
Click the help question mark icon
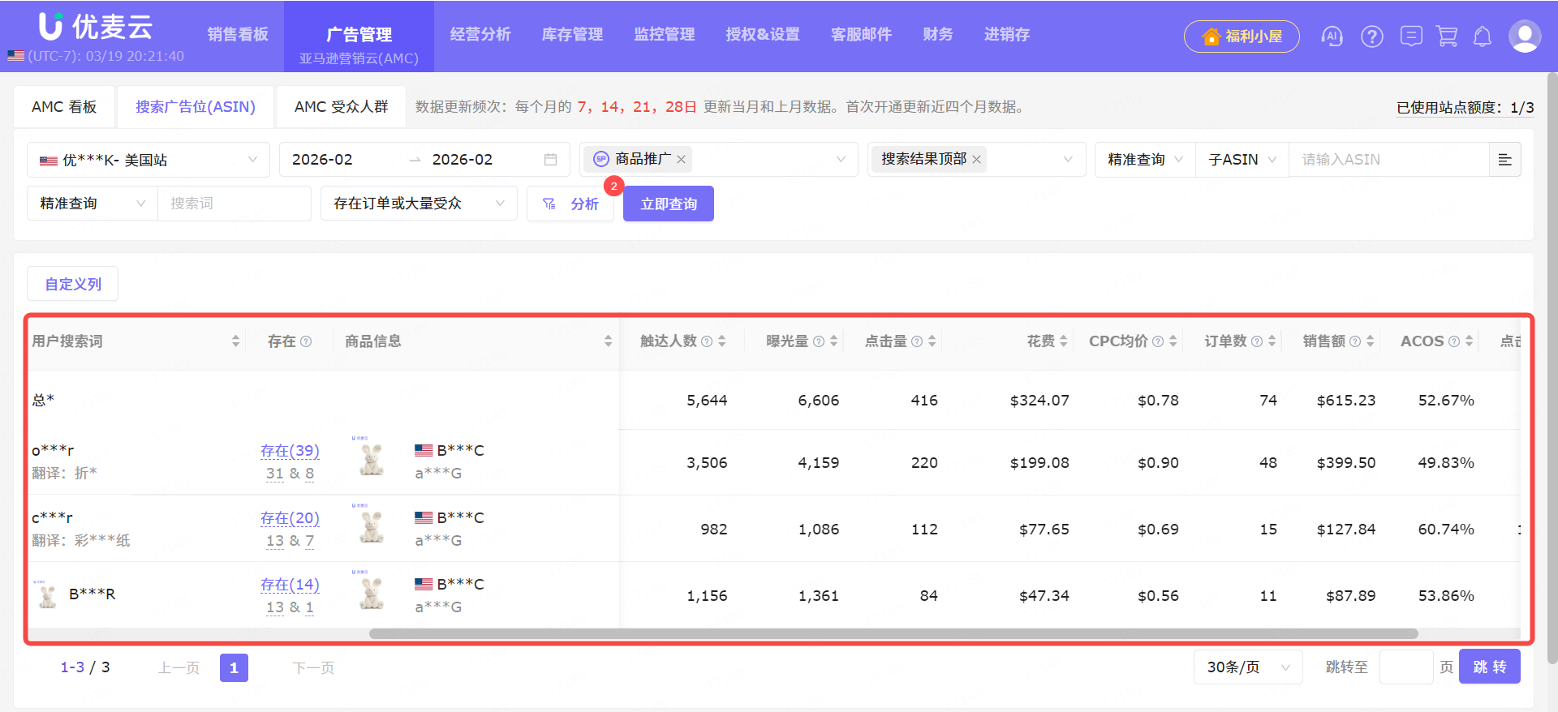point(1372,36)
